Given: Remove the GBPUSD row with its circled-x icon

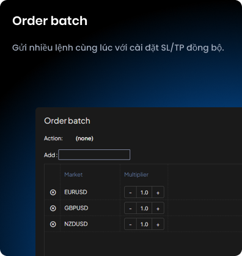Looking at the screenshot, I should click(x=53, y=208).
